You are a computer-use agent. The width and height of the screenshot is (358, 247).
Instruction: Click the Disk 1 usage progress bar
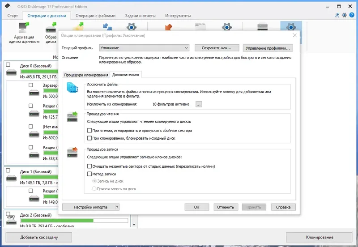[x=39, y=177]
